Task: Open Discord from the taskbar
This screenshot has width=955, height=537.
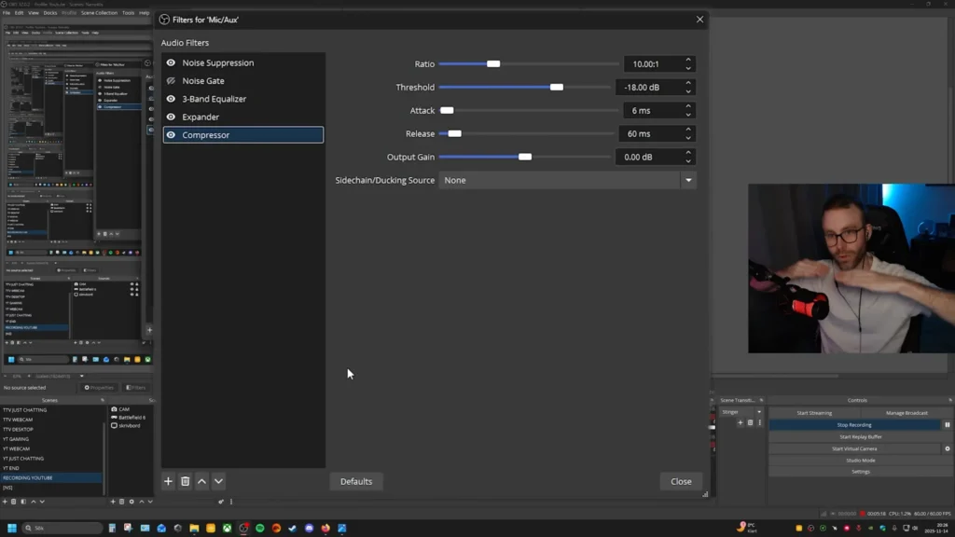Action: (310, 528)
